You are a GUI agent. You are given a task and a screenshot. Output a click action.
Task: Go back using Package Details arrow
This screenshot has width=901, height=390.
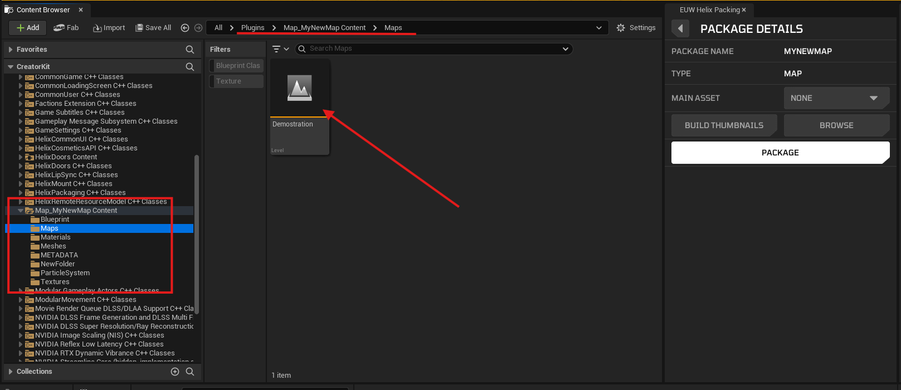tap(680, 29)
